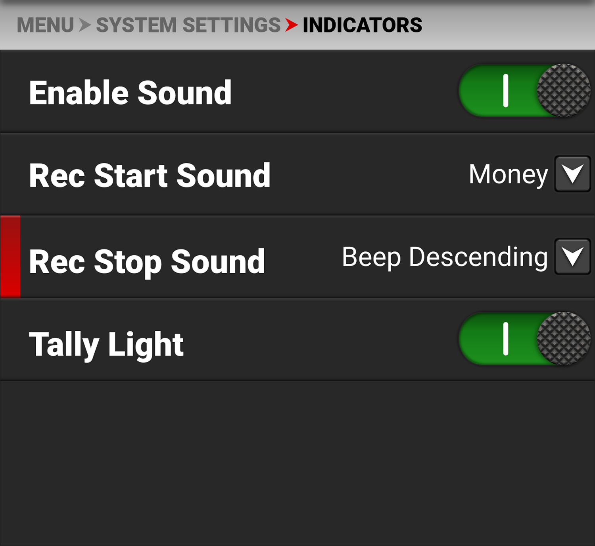Click the Money value for Rec Start

(x=508, y=174)
